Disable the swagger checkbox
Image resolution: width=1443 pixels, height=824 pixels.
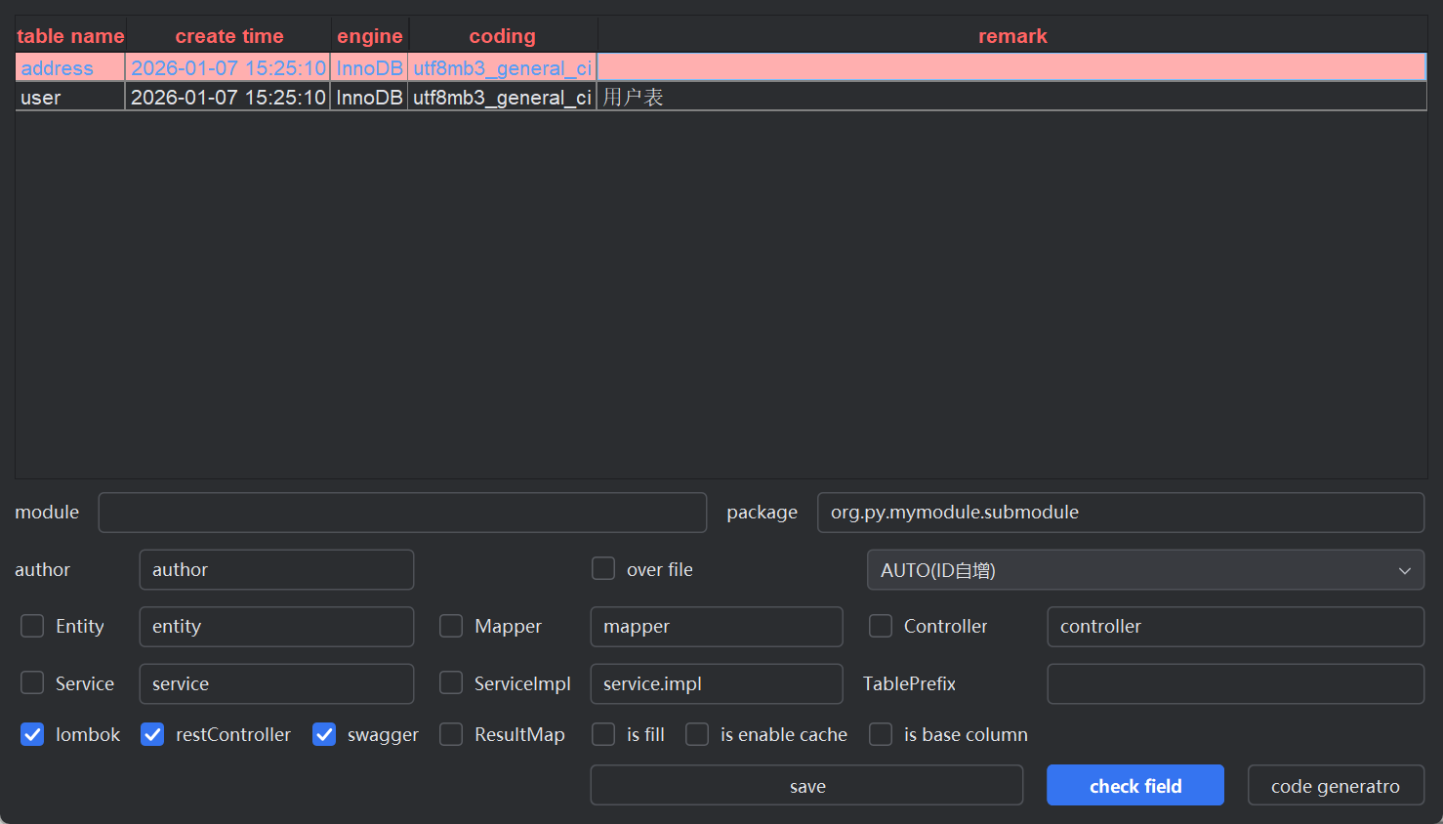(x=324, y=734)
